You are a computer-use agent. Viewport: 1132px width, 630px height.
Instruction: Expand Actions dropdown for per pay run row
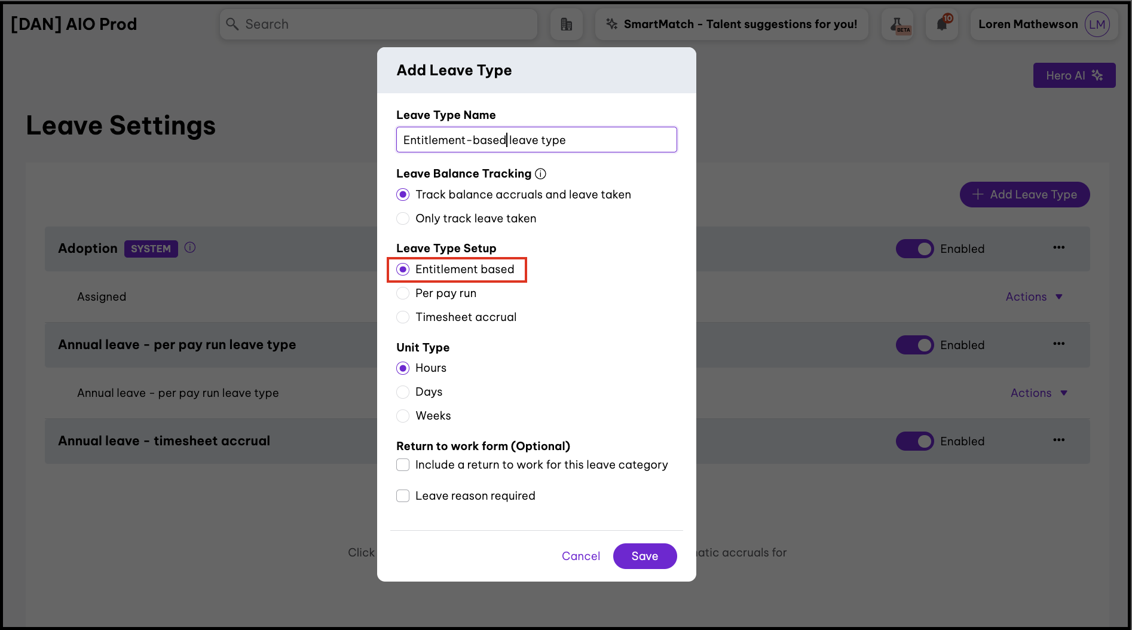(1039, 393)
